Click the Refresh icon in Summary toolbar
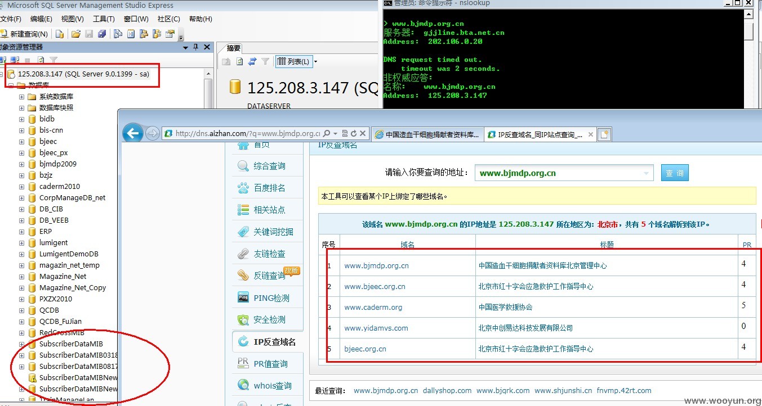Viewport: 762px width, 406px height. click(239, 61)
